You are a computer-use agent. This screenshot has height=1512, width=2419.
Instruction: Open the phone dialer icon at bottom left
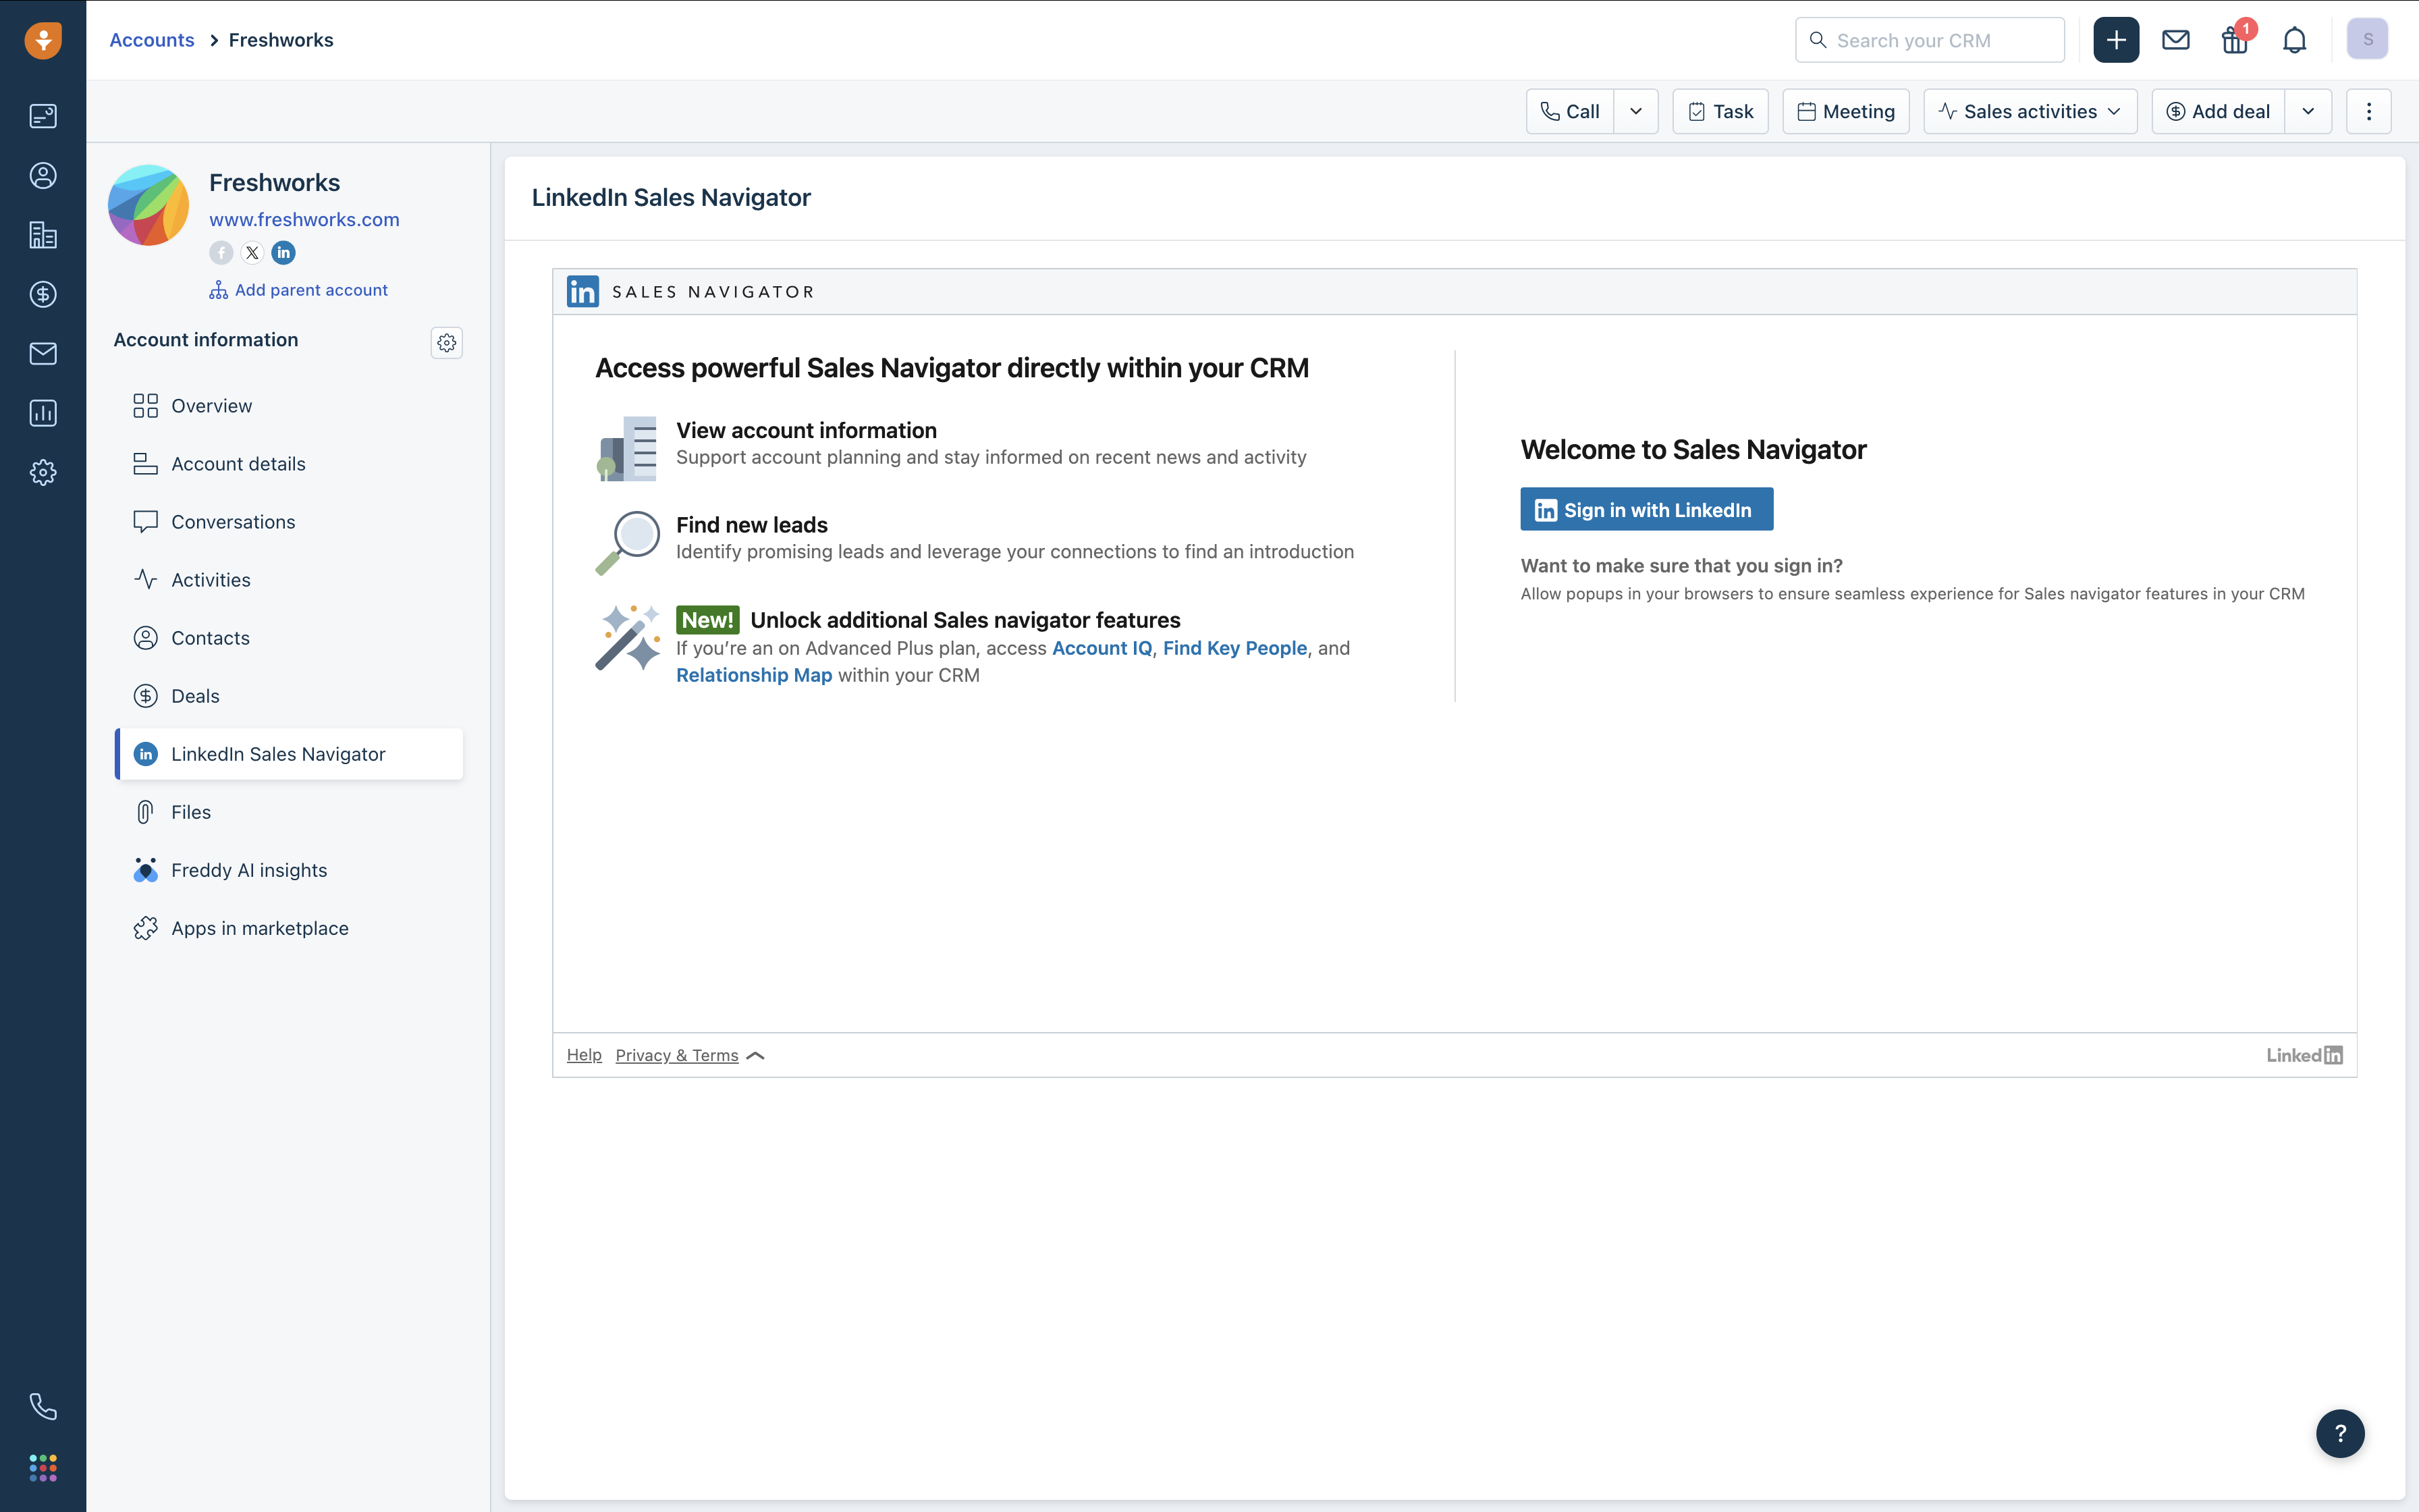point(43,1406)
